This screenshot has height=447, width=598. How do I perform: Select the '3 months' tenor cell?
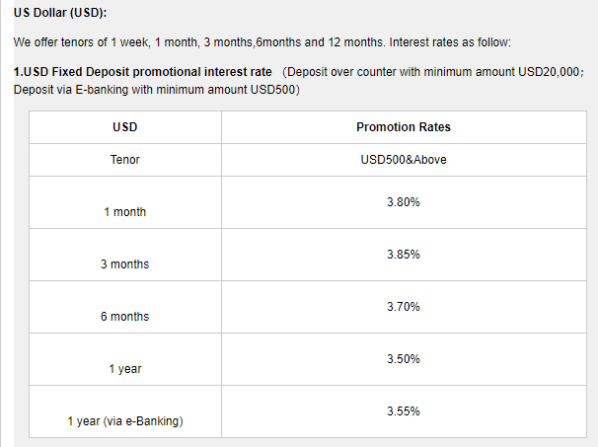(x=125, y=264)
